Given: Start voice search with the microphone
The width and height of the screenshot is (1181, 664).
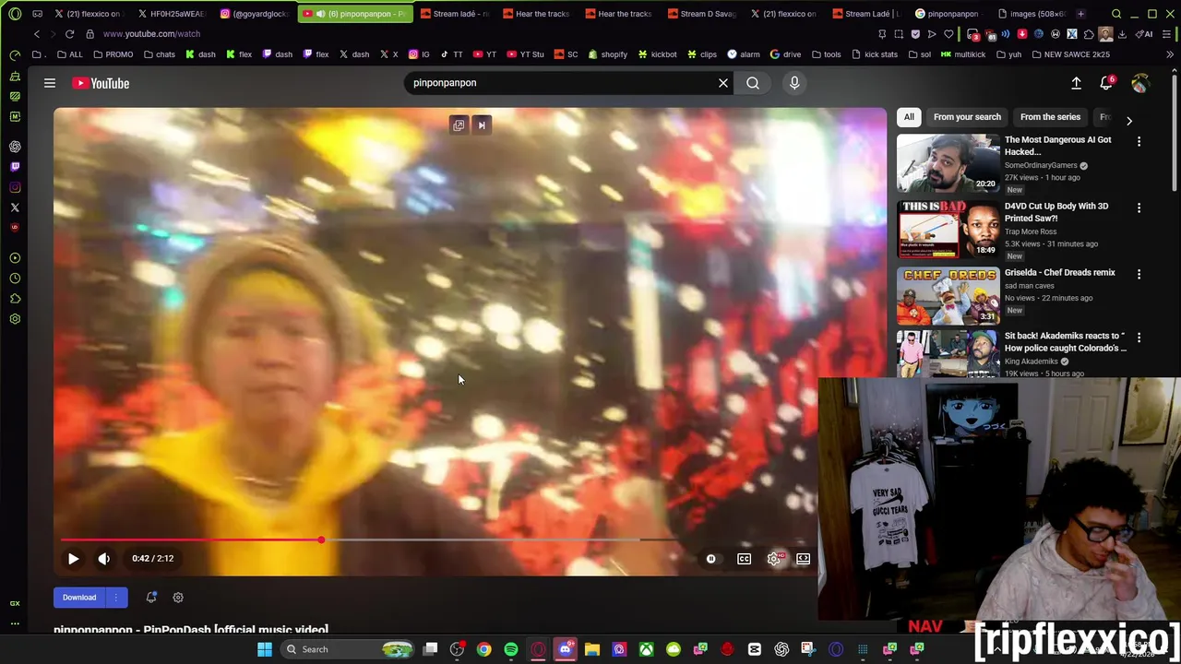Looking at the screenshot, I should [x=794, y=83].
